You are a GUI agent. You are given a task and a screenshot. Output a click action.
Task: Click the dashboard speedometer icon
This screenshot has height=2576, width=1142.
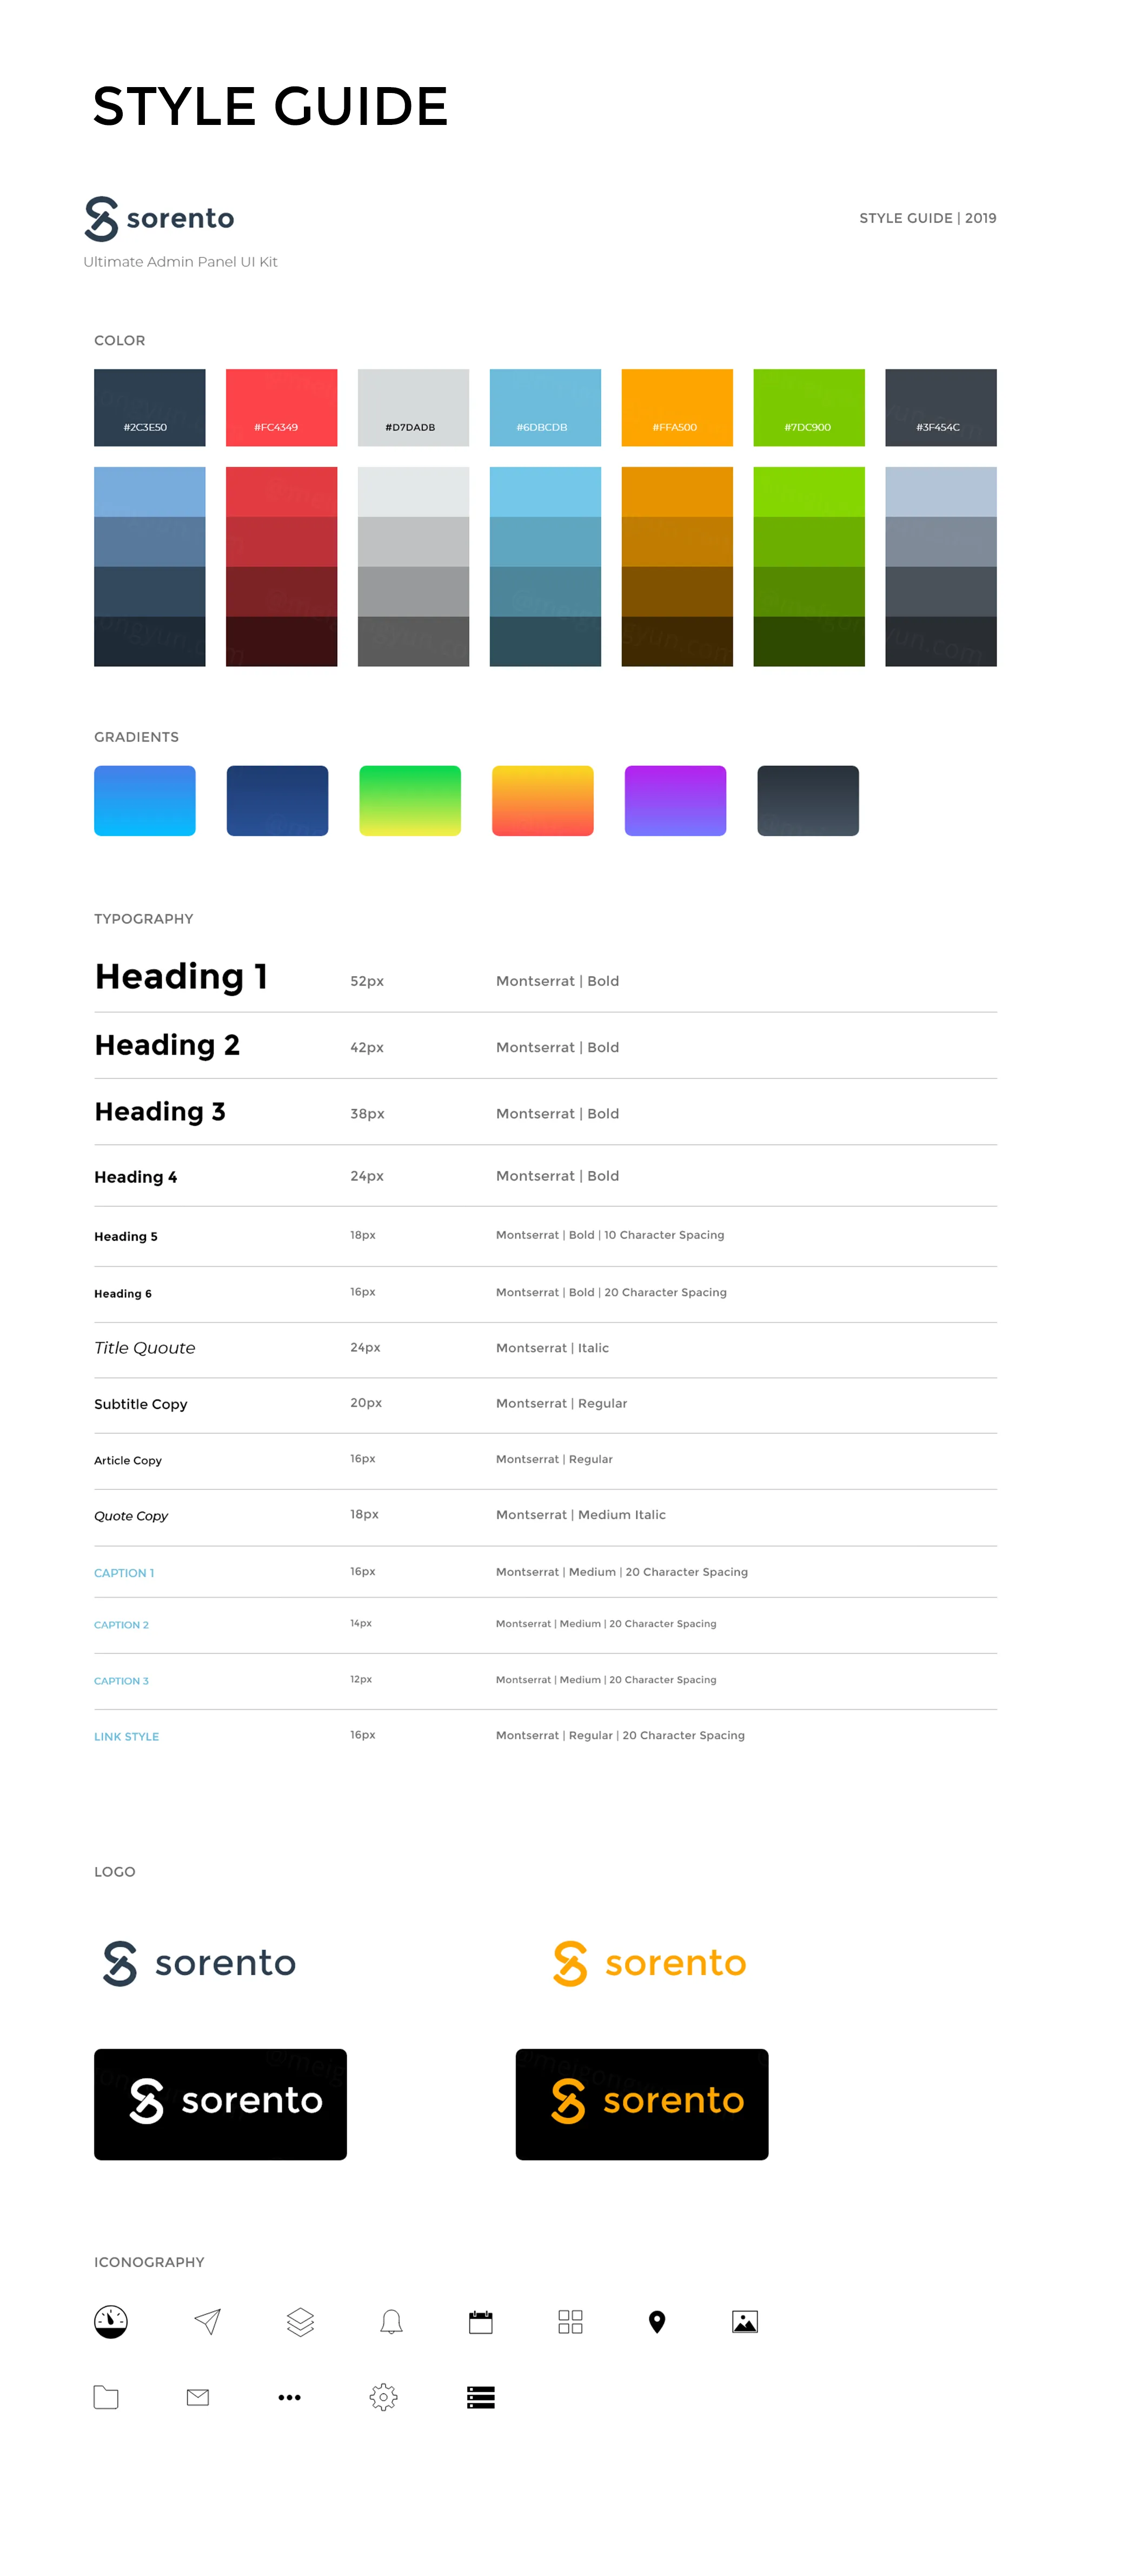point(111,2320)
